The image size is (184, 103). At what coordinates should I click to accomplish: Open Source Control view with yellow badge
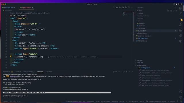click(x=181, y=19)
